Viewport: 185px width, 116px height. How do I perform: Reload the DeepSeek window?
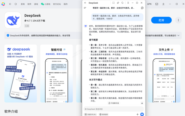pos(122,3)
